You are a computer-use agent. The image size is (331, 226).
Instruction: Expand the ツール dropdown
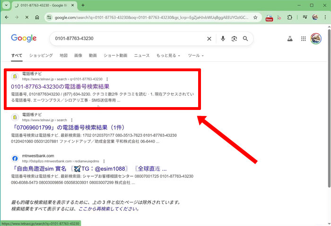tap(196, 56)
